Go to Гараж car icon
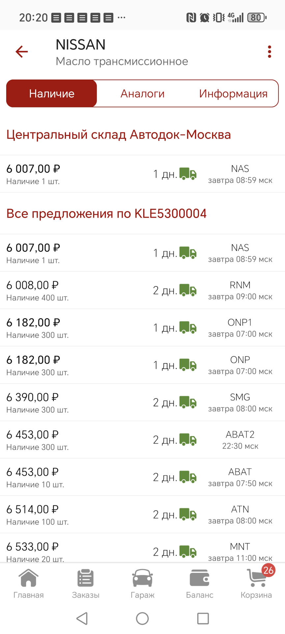 tap(142, 584)
